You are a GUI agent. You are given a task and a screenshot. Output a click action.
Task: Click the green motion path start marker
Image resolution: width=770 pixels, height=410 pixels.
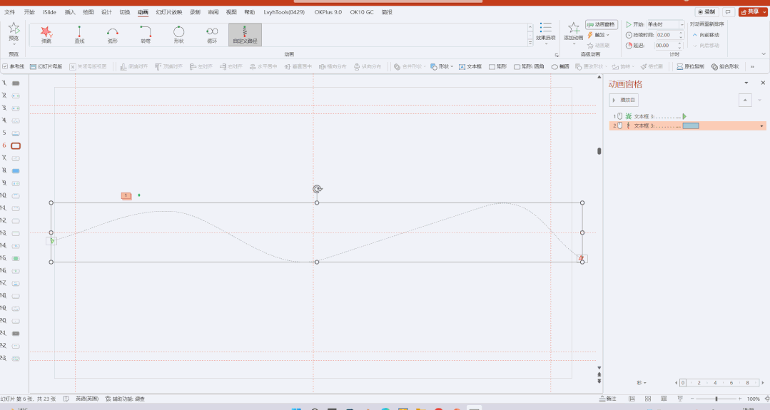tap(51, 241)
